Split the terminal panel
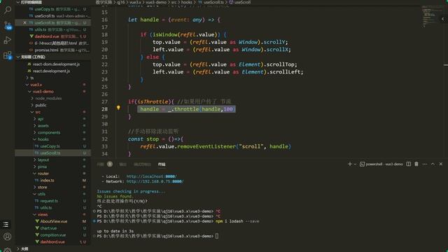This screenshot has width=448, height=252. [409, 164]
